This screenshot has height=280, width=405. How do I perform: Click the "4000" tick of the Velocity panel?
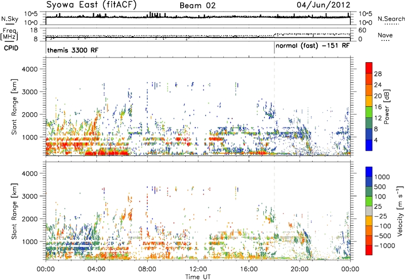30,173
